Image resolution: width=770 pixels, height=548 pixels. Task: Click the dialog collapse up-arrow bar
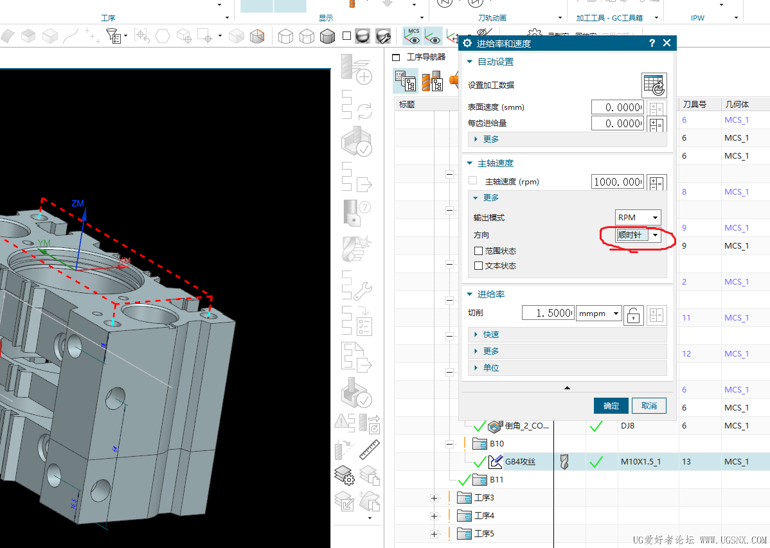567,388
